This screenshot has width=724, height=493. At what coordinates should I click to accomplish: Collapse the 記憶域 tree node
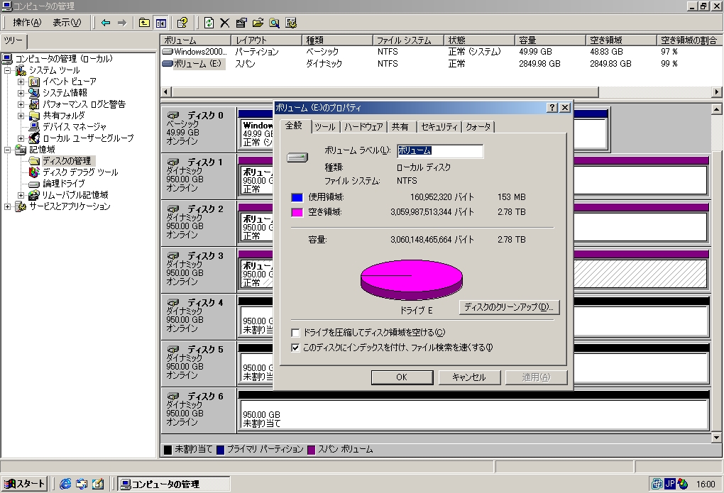point(8,150)
